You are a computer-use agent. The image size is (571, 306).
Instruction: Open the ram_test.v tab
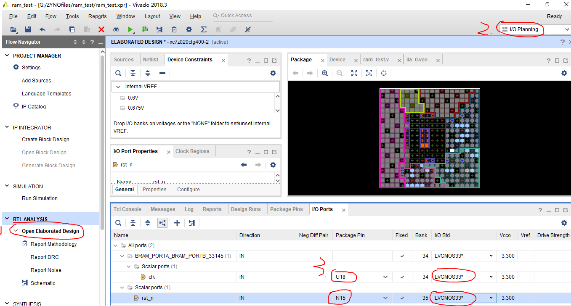coord(376,60)
